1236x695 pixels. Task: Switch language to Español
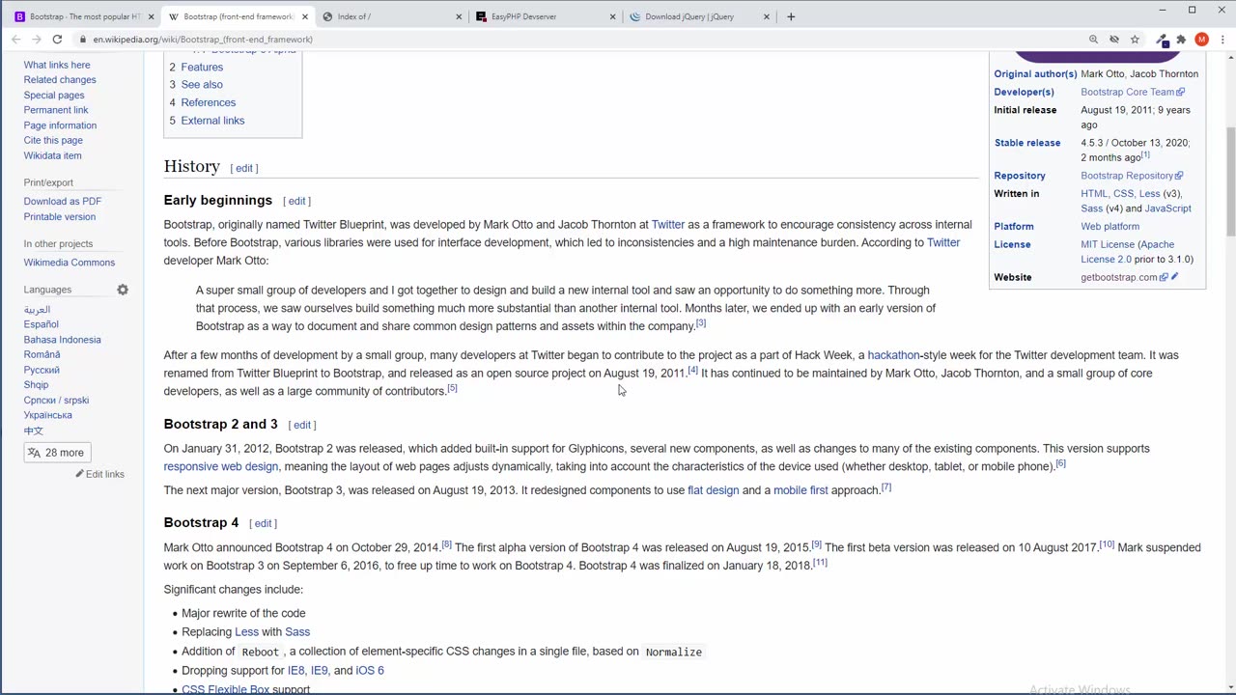42,324
